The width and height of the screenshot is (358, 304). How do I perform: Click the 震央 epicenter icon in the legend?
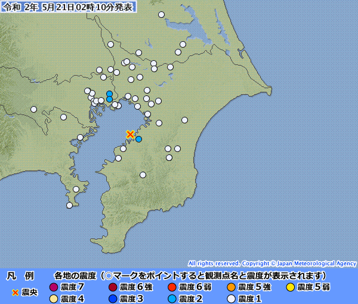pos(16,293)
